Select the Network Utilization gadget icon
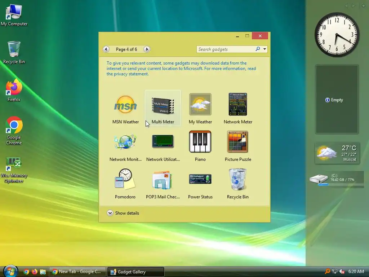The height and width of the screenshot is (277, 369). 163,141
